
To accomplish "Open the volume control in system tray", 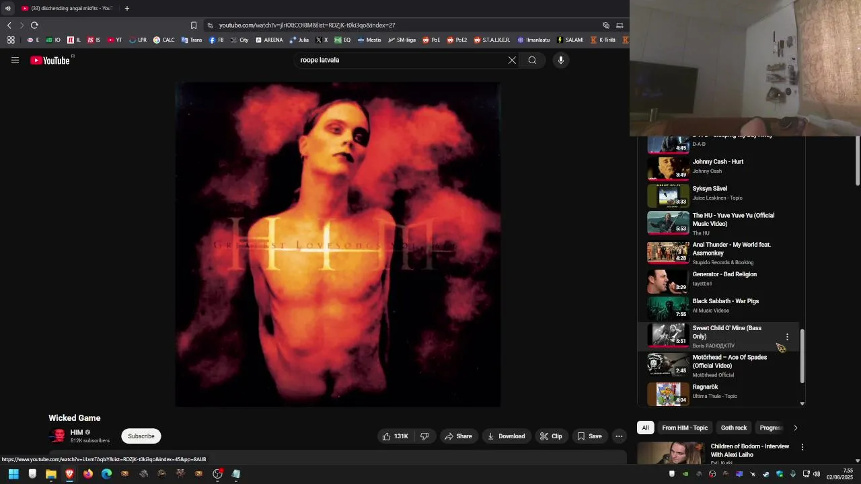I will coord(817,474).
